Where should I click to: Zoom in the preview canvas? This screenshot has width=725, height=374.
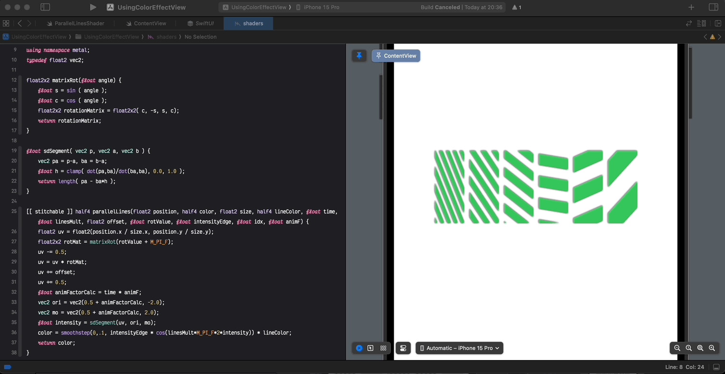(x=712, y=348)
